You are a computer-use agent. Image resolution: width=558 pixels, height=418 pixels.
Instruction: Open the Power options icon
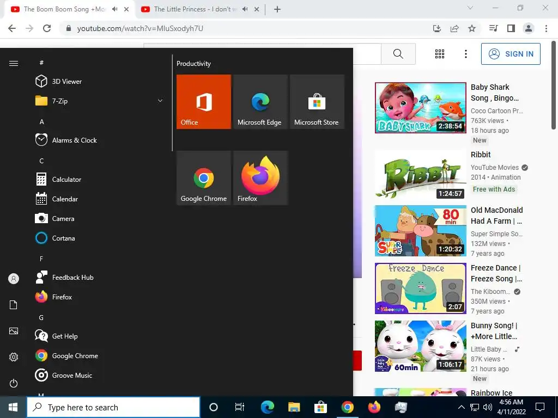tap(14, 383)
